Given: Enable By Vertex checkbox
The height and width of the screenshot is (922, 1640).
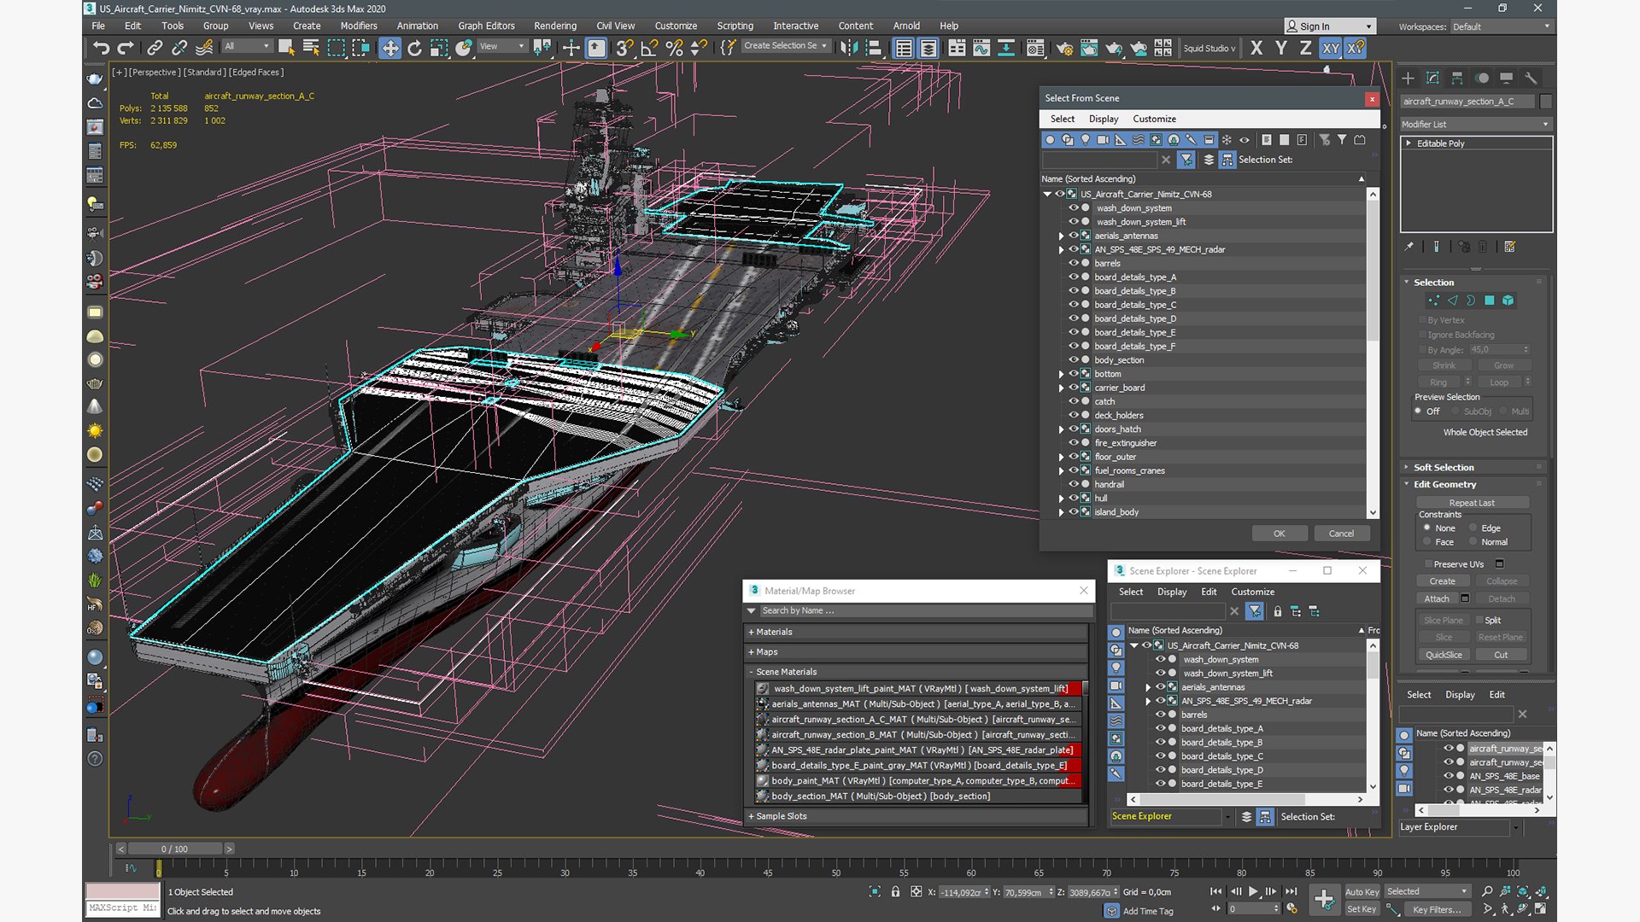Looking at the screenshot, I should tap(1422, 320).
